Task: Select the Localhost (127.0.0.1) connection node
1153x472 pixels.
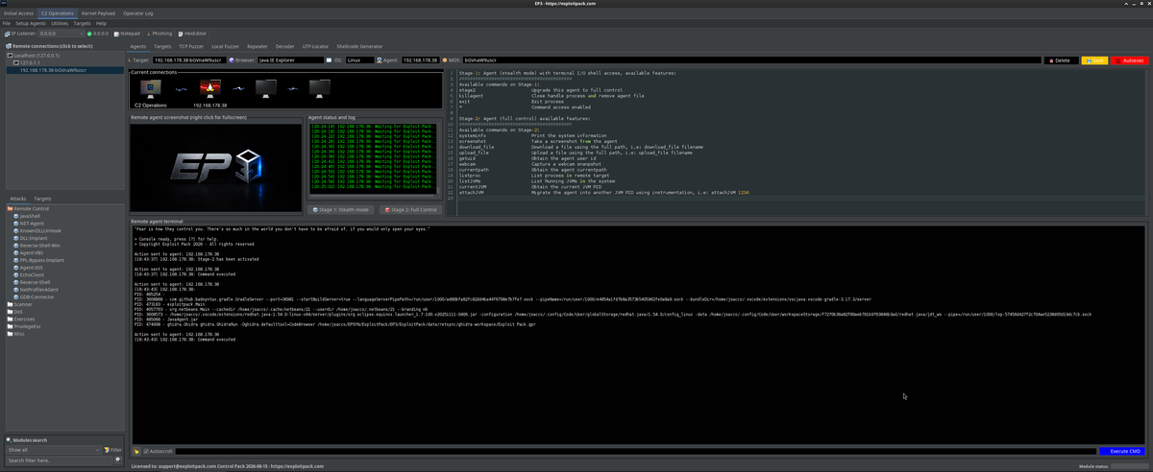Action: [33, 56]
